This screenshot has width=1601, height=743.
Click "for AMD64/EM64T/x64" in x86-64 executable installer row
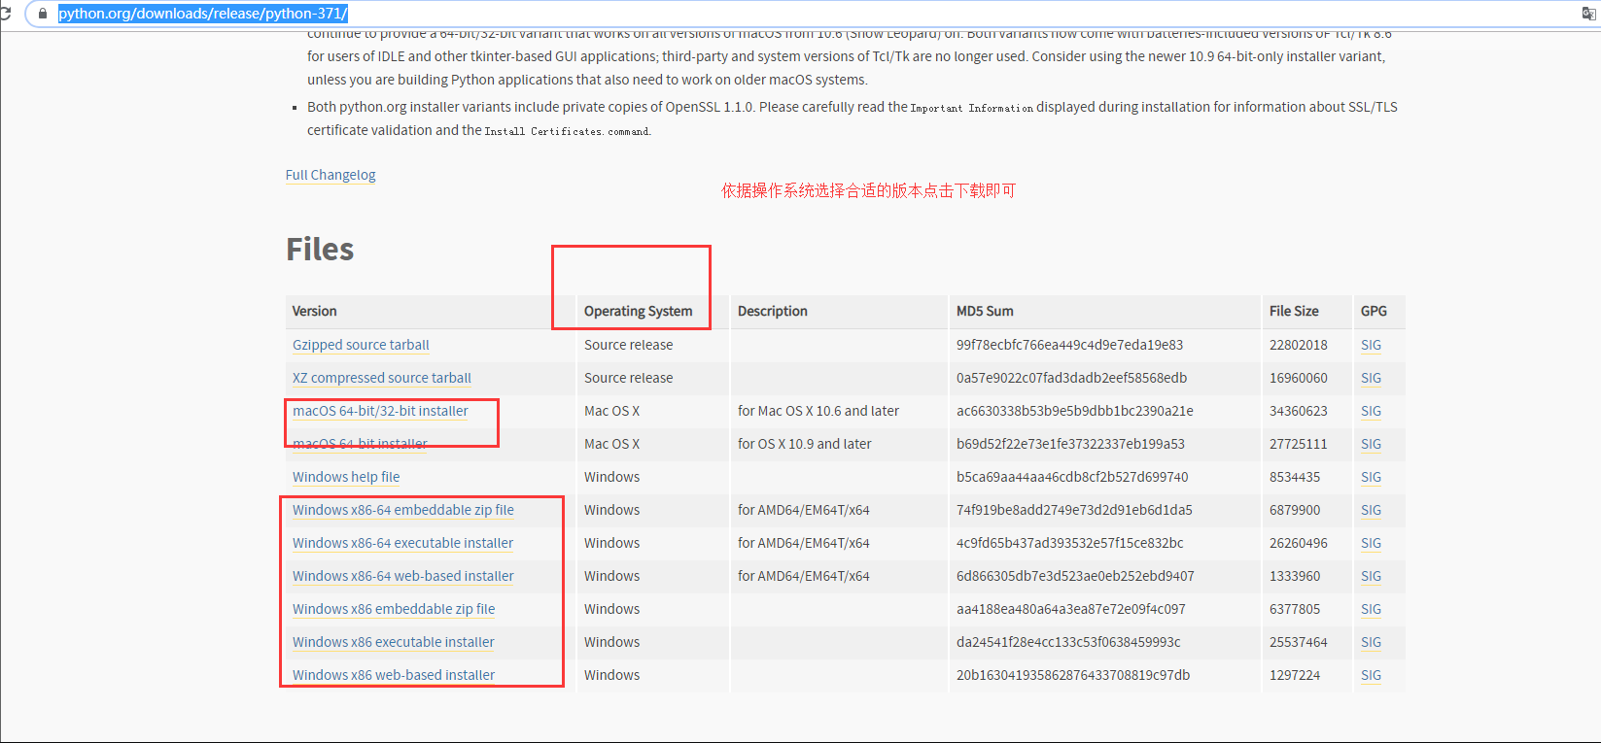(x=804, y=543)
